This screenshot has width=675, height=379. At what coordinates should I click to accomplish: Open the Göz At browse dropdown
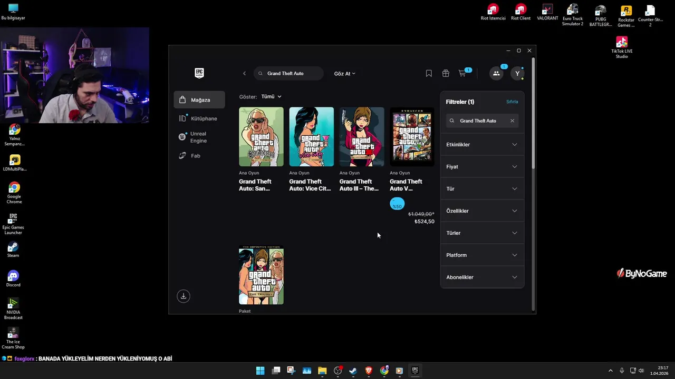[x=345, y=74]
